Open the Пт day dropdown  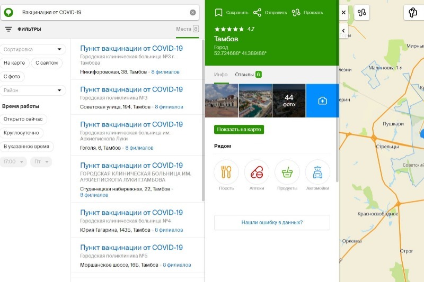pyautogui.click(x=41, y=162)
